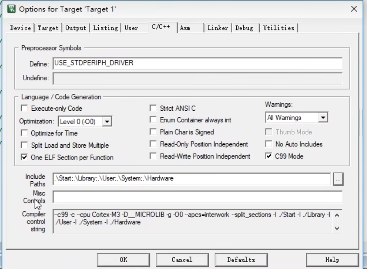
Task: Open the Linker tab
Action: (218, 28)
